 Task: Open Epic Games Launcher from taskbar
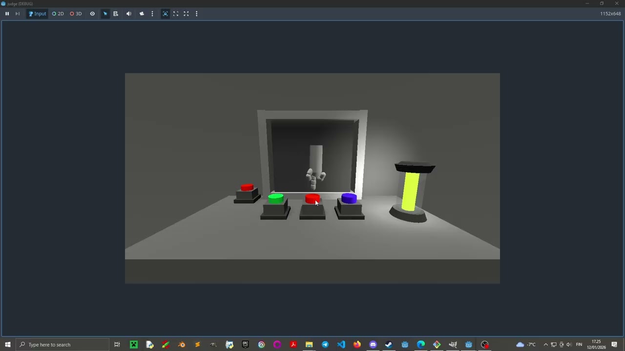245,345
